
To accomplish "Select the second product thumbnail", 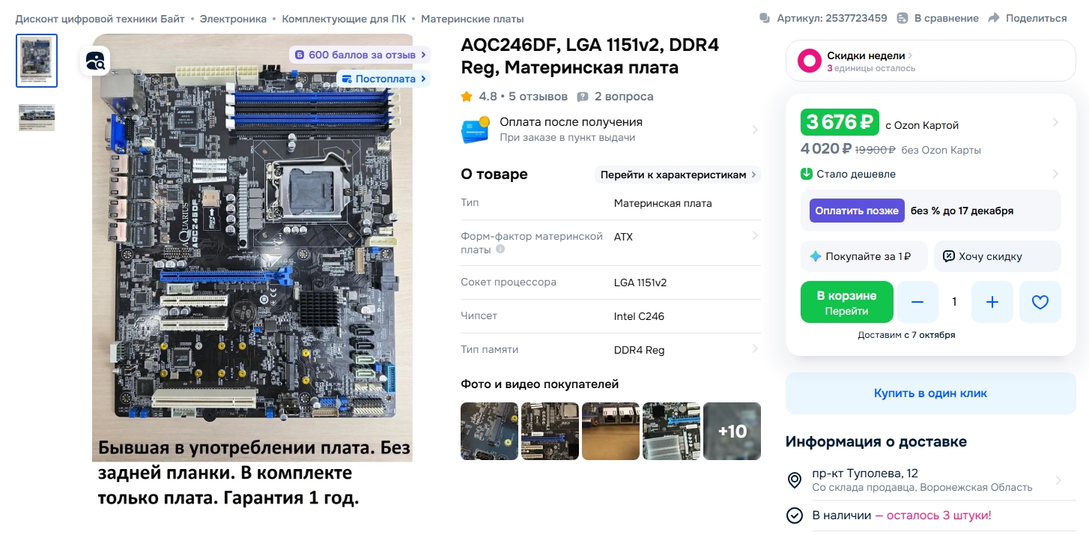I will 37,118.
